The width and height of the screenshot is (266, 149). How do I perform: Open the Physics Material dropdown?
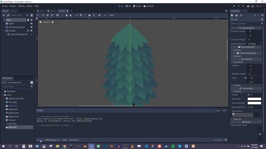coord(254,44)
